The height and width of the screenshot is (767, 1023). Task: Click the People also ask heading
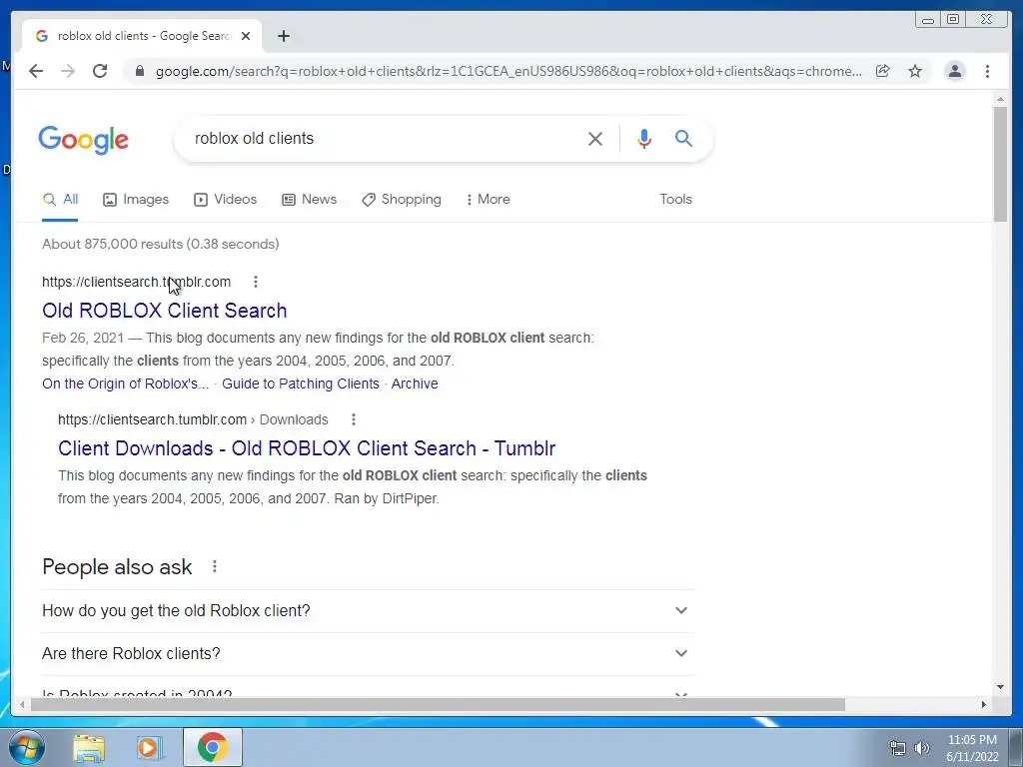117,567
